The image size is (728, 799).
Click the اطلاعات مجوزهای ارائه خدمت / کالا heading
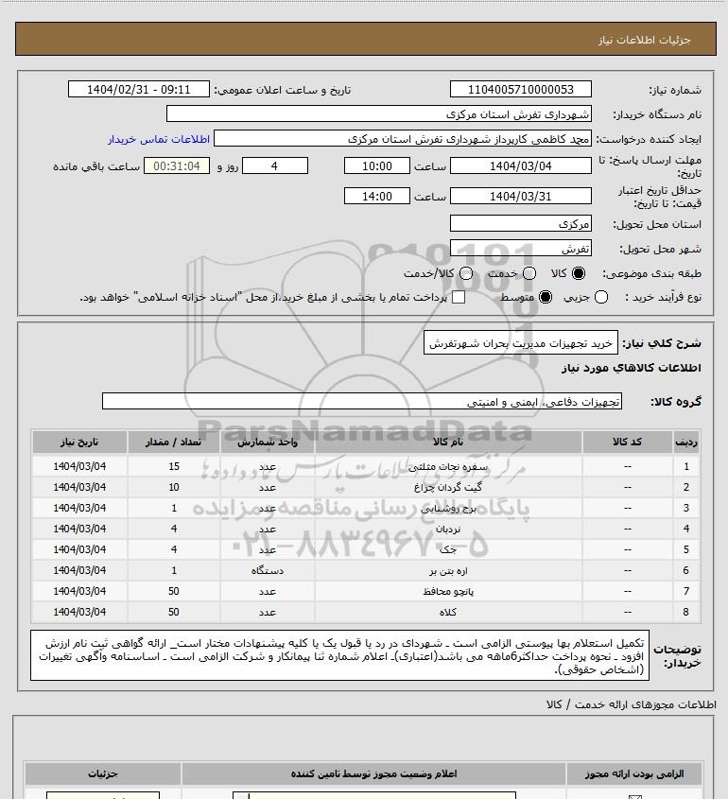631,704
